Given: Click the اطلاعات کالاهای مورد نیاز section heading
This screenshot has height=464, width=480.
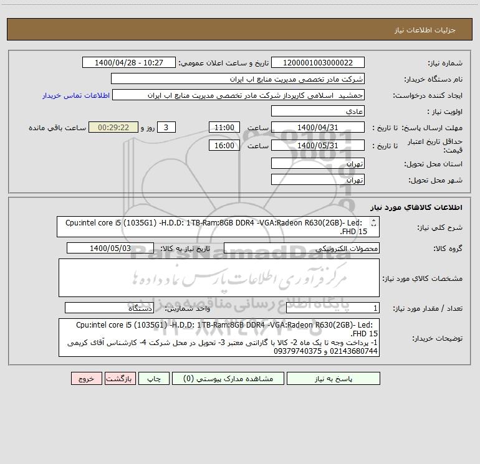Looking at the screenshot, I should coord(416,207).
